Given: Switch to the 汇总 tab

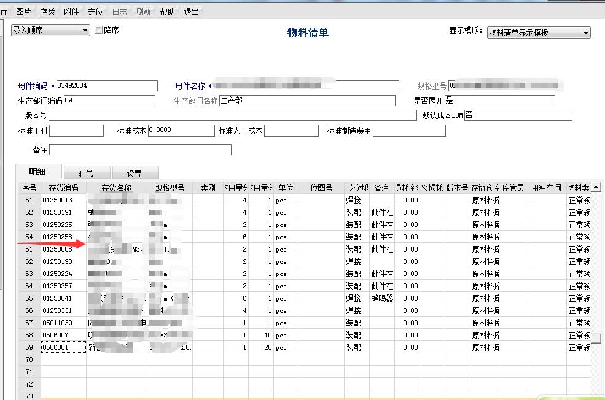Looking at the screenshot, I should (x=87, y=174).
